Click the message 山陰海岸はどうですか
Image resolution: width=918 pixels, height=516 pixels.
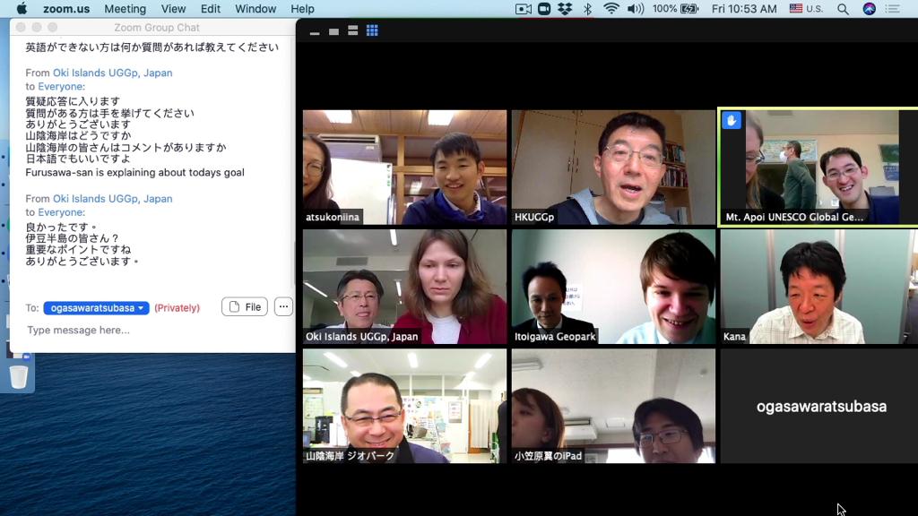point(78,136)
